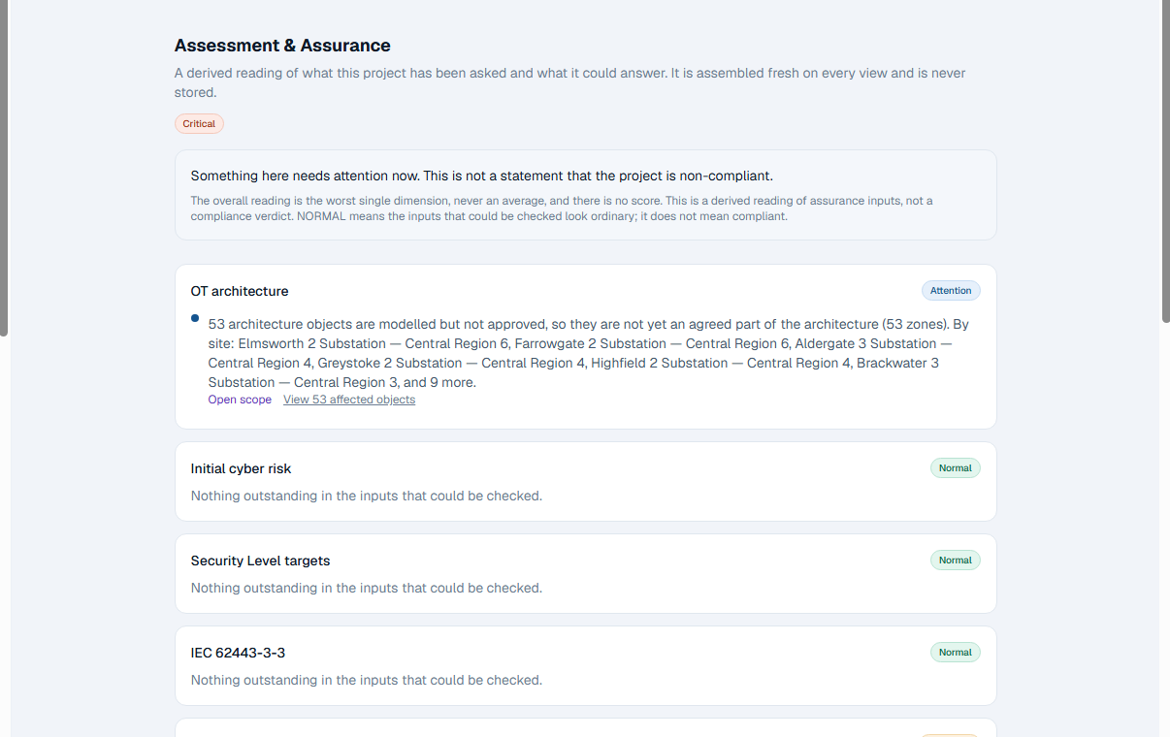1170x737 pixels.
Task: Click the 'overall reading is the worst single dimension' note
Action: tap(562, 208)
